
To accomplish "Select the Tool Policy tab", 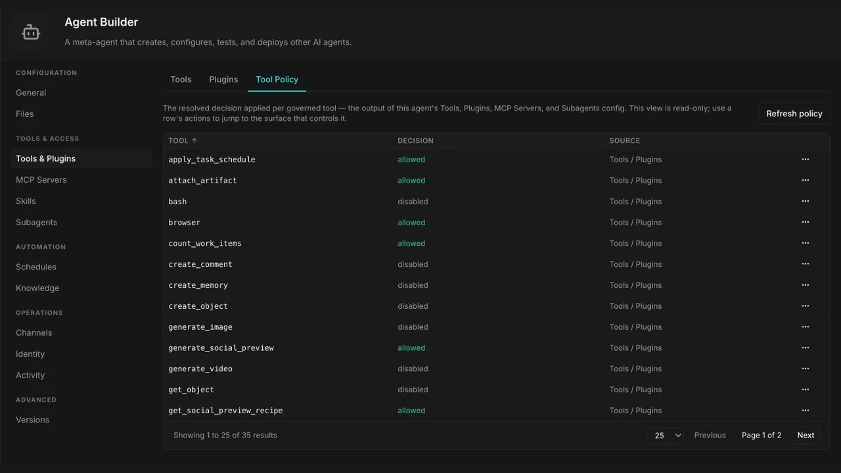I will coord(277,79).
